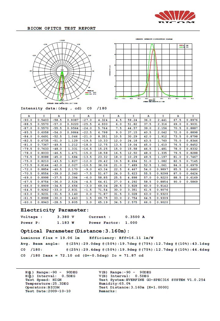Select table cell 0.6058

[43, 132]
